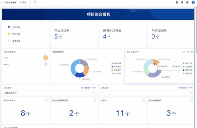Click the 已立项项目 5个 stat card
197x128 pixels.
[74, 34]
